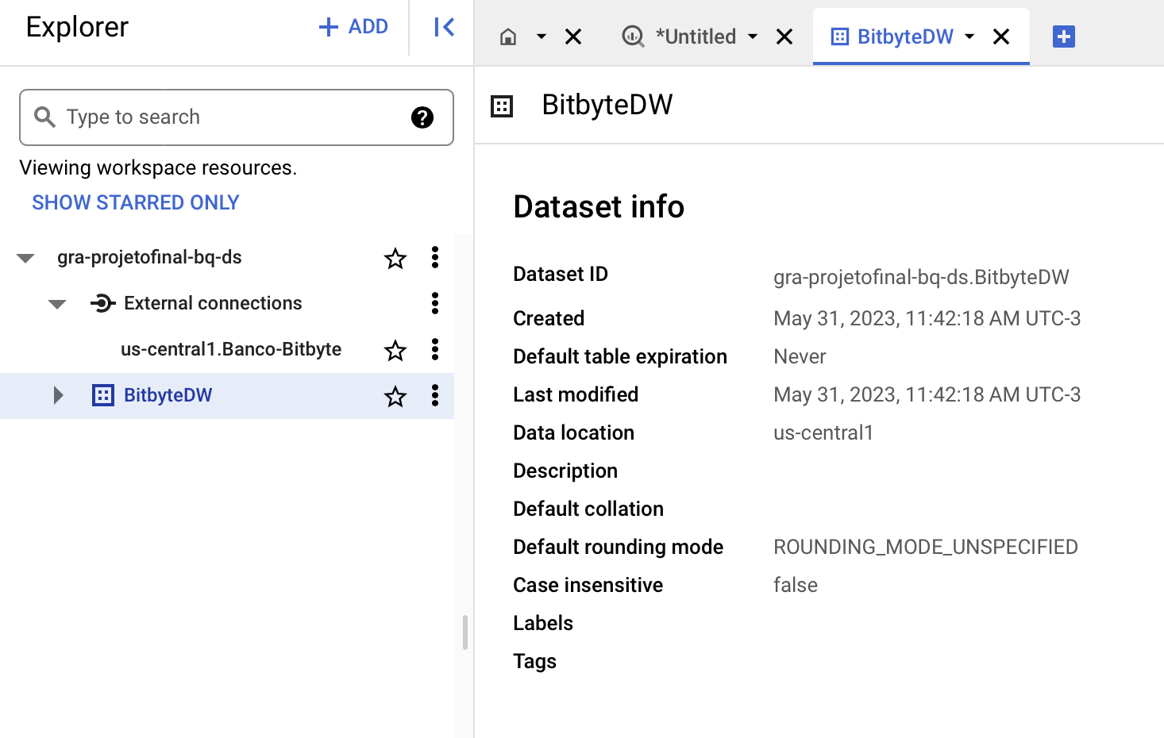Click the gra-projetofinal-bq-ds project name
The image size is (1164, 738).
[149, 257]
